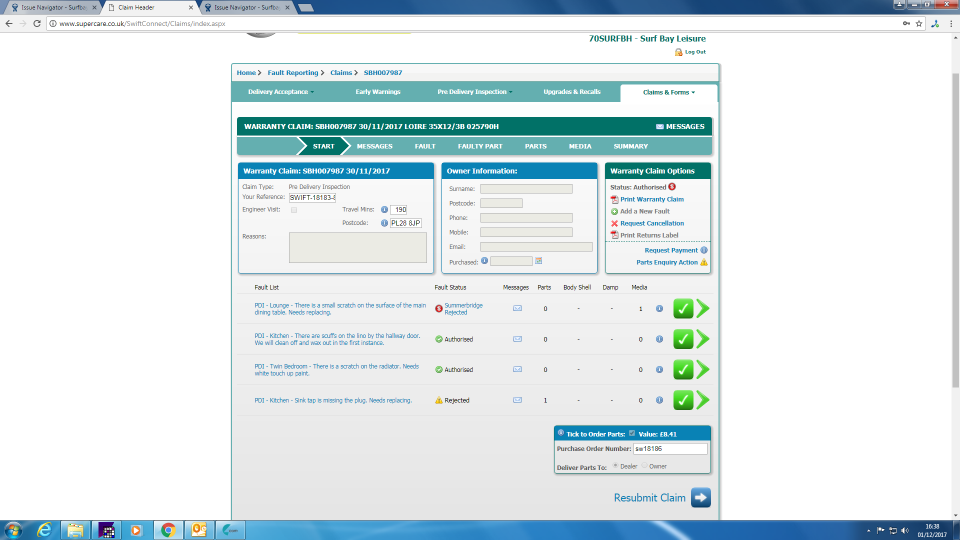Uncheck Tick to Order Parts checkbox
This screenshot has height=540, width=960.
(x=632, y=433)
